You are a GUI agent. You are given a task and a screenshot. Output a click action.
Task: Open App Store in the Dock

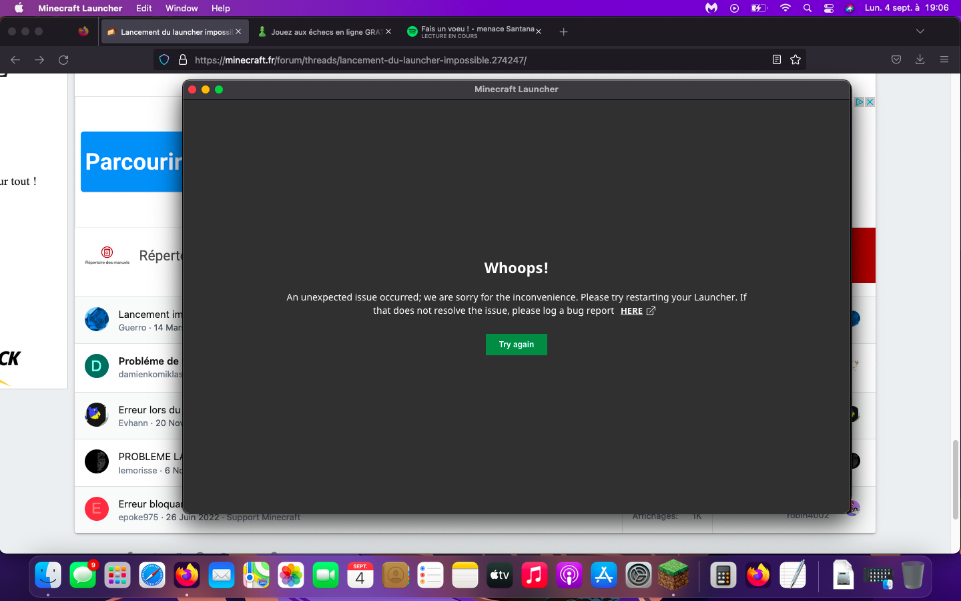click(x=604, y=575)
